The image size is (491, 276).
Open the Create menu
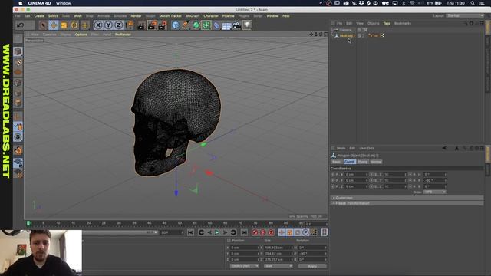(x=39, y=16)
